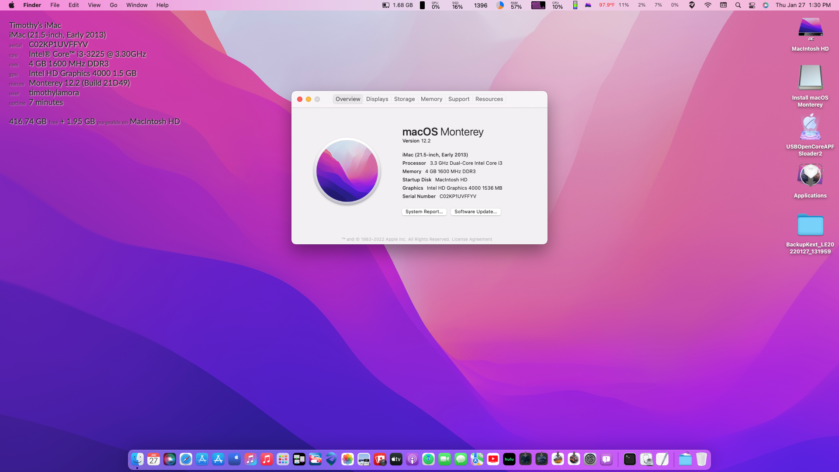
Task: Launch Photo Booth from the Dock
Action: click(x=380, y=459)
